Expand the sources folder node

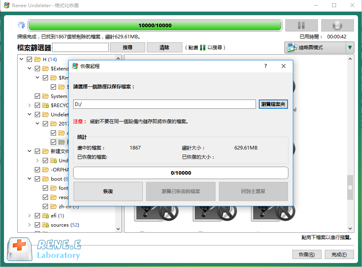[x=29, y=225]
